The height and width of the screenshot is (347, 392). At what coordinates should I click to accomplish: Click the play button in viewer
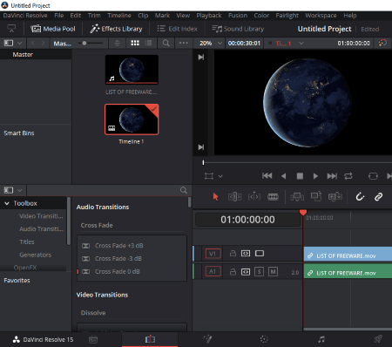click(315, 176)
